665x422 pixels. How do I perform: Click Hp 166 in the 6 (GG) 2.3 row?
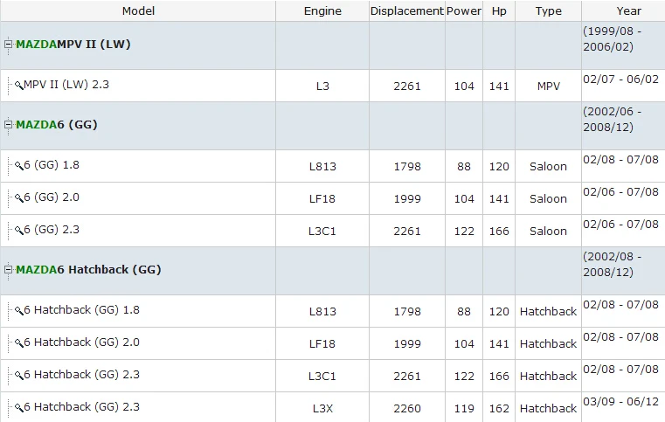[x=499, y=231]
